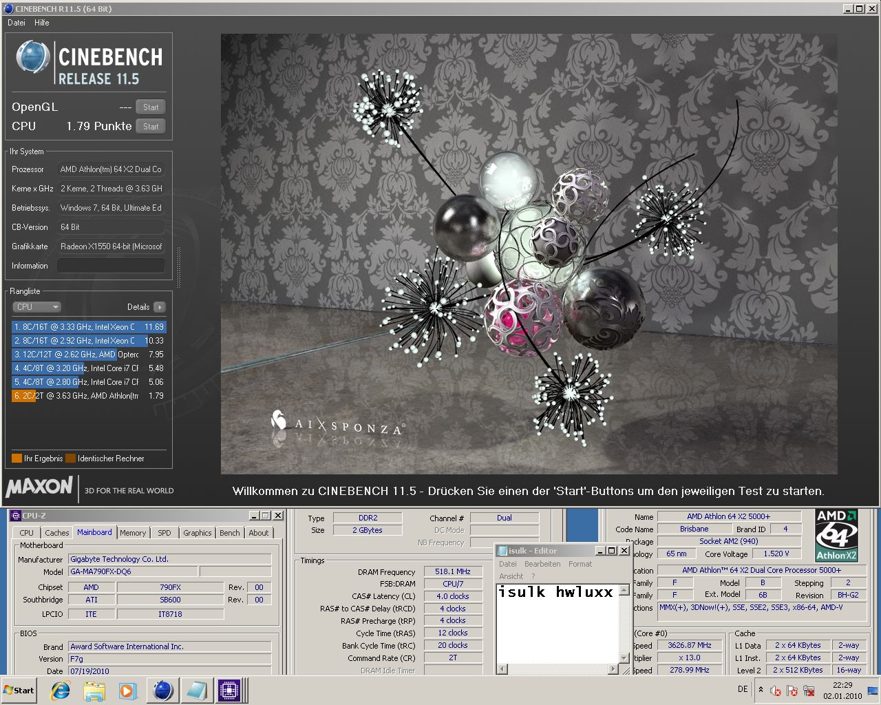Image resolution: width=881 pixels, height=705 pixels.
Task: Select ranking row 2C/2T @ 3.63 GHz AMD Athlon
Action: (x=89, y=396)
